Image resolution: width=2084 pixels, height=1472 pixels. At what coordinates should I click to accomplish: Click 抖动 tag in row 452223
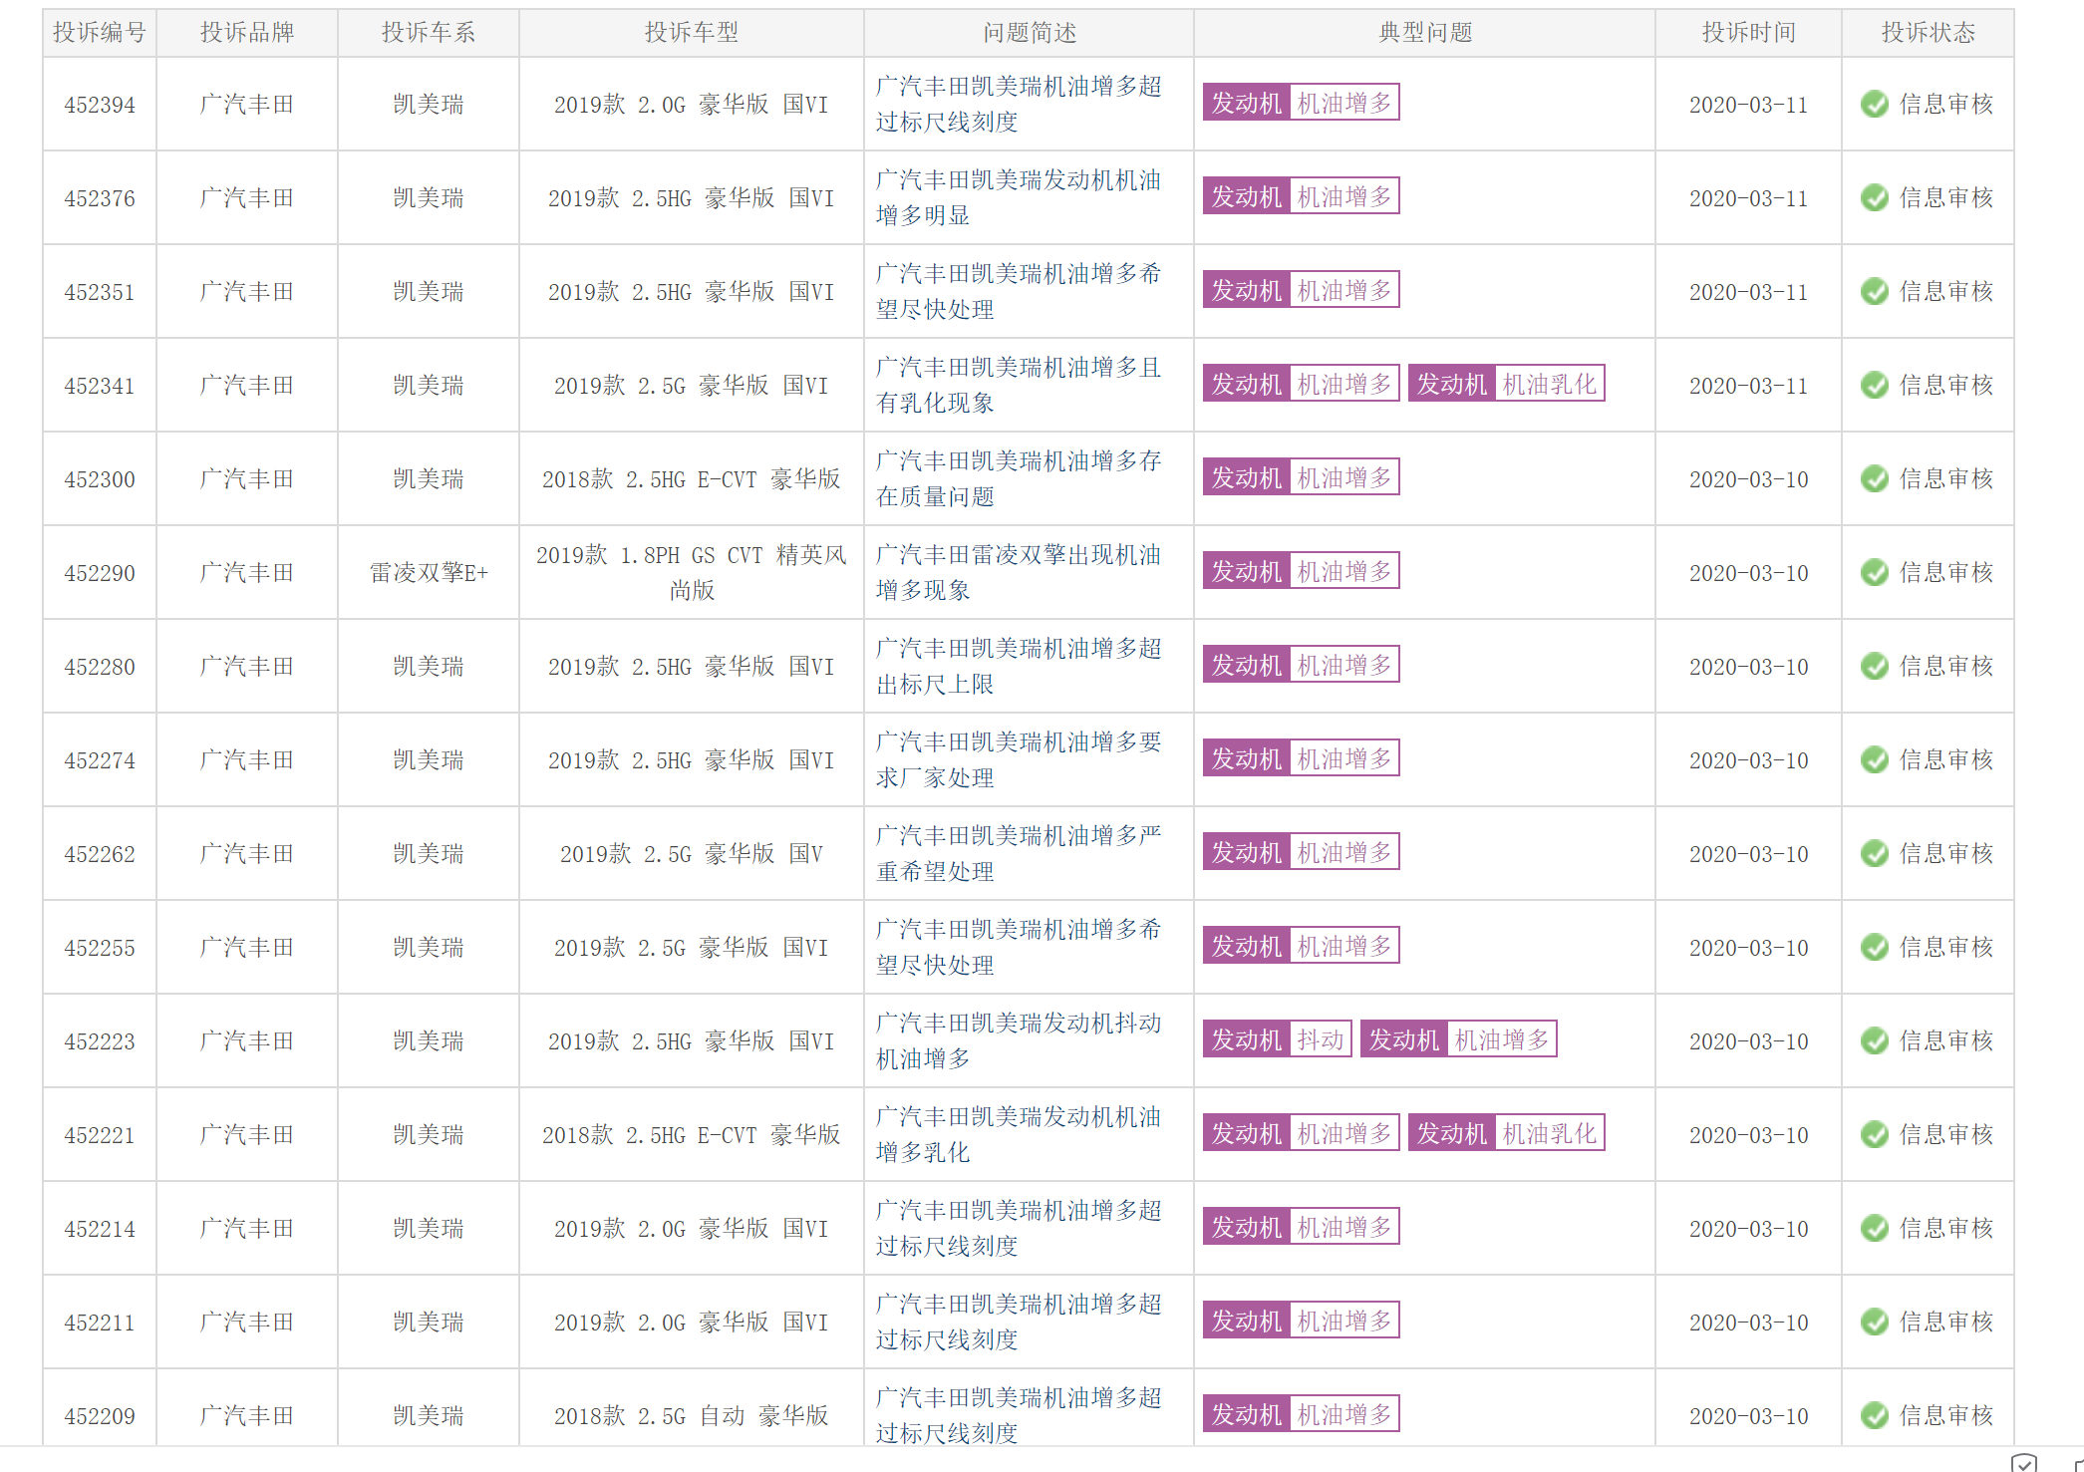point(1321,1039)
